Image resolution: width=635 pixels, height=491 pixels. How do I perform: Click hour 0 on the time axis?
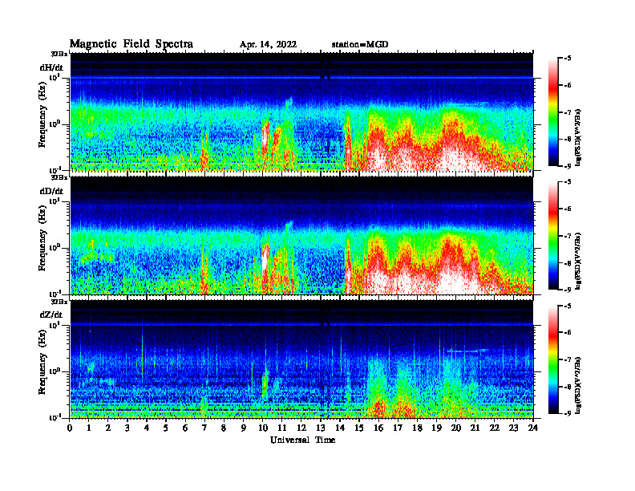[x=70, y=428]
